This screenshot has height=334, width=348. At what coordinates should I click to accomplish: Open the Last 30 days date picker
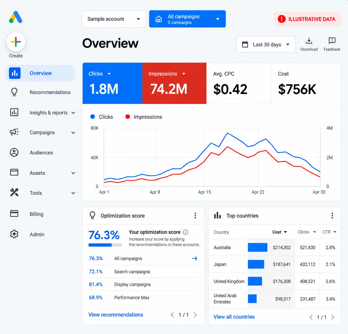[266, 44]
